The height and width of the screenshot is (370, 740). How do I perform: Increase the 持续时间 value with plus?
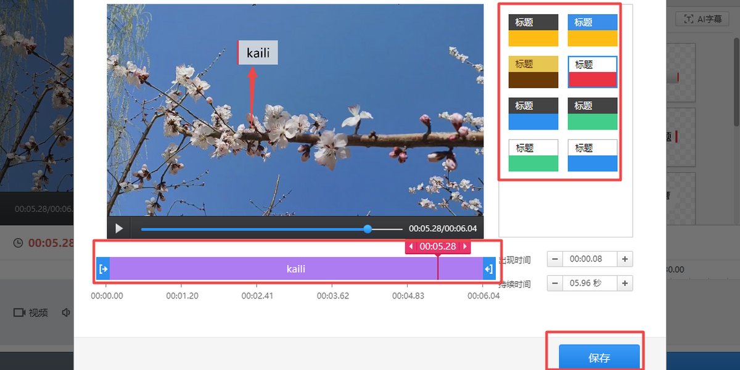(x=625, y=284)
